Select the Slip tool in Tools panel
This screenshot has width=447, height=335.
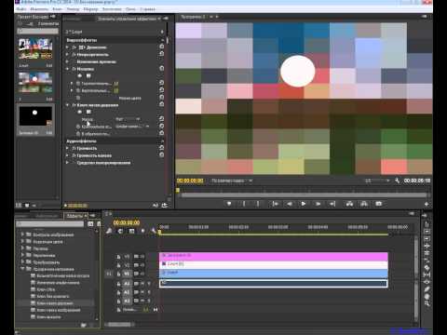tap(427, 275)
